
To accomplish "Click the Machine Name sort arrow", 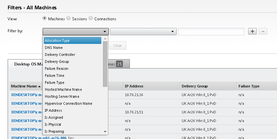I will [x=40, y=86].
